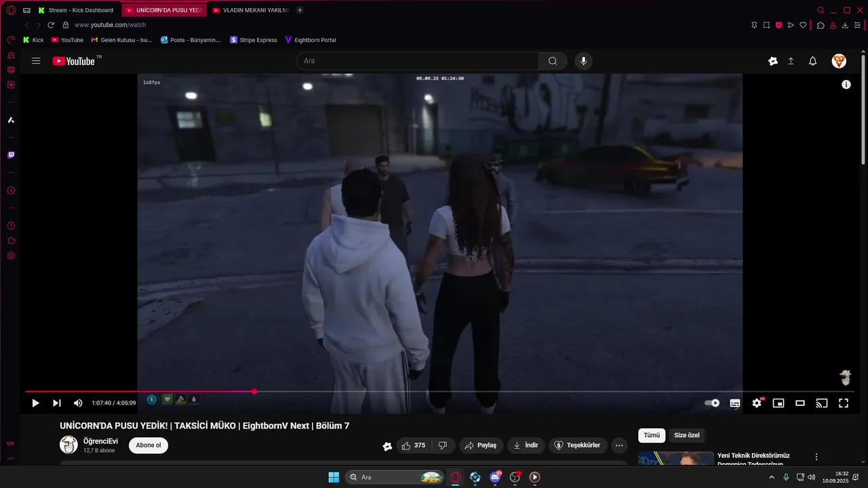This screenshot has width=868, height=488.
Task: Open a new browser tab
Action: tap(300, 10)
